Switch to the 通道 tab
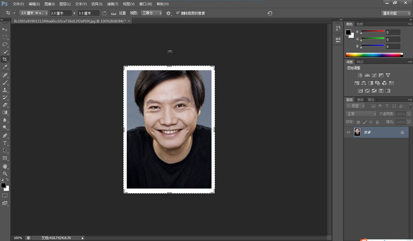Screen dimensions: 413x241 [x=360, y=100]
